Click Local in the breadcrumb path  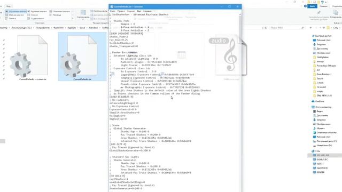[x=82, y=28]
